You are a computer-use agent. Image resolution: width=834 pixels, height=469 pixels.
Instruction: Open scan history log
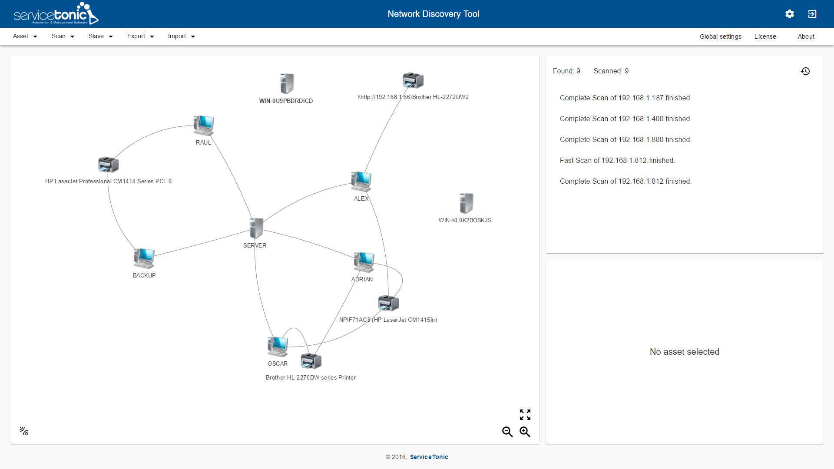coord(805,71)
